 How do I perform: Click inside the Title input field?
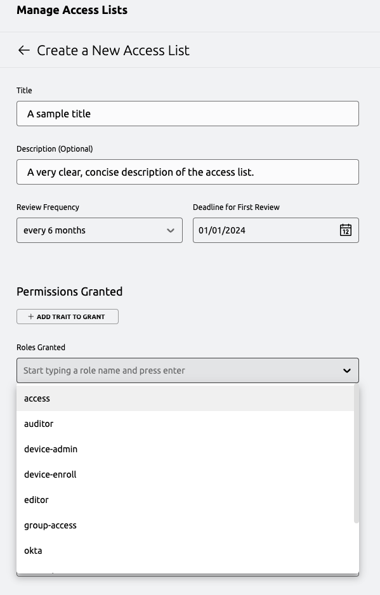[x=188, y=114]
